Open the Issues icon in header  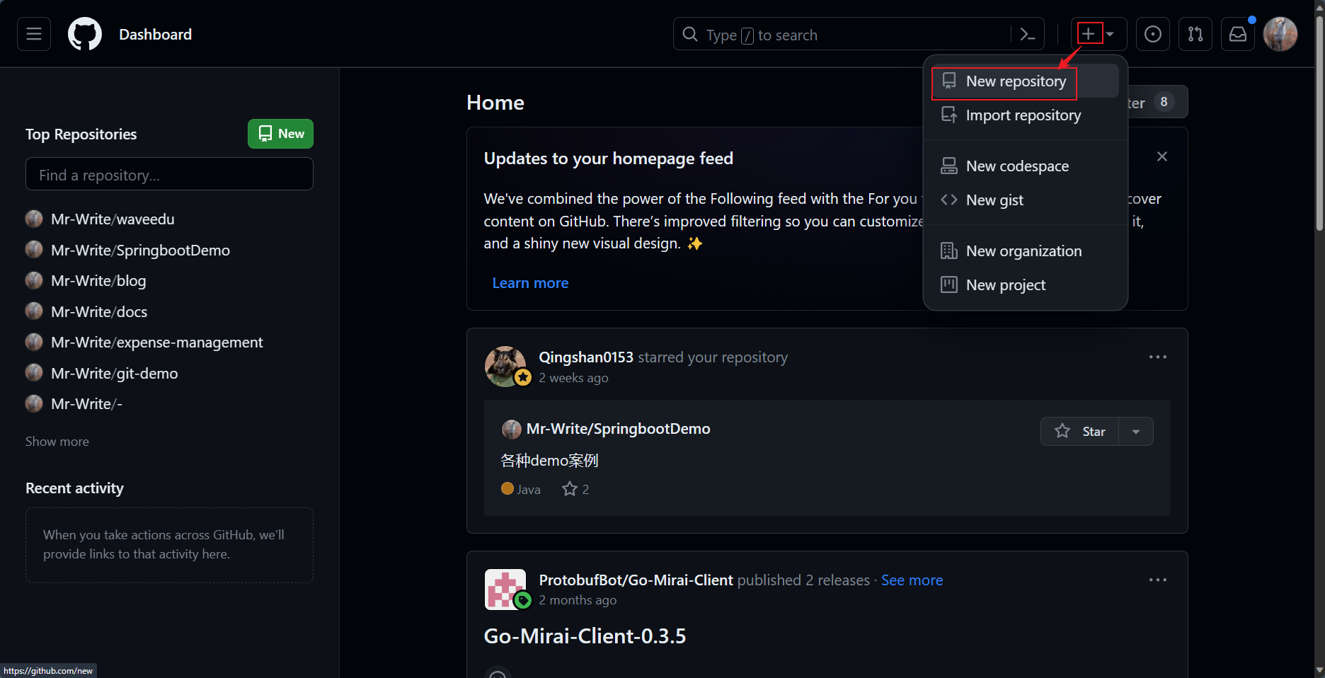point(1153,34)
